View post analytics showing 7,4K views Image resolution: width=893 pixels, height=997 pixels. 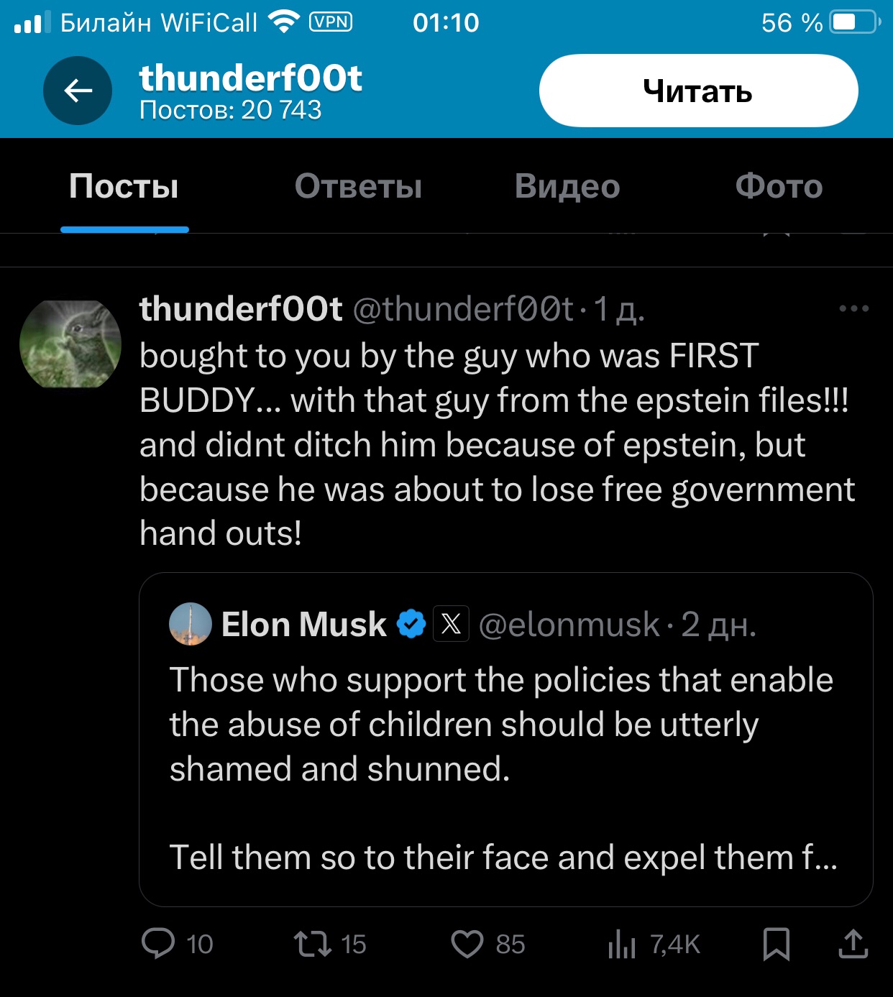[623, 943]
